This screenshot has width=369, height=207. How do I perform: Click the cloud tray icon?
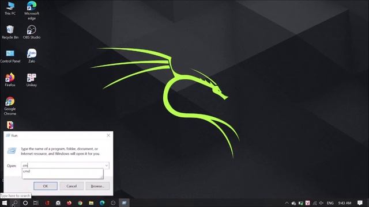[293, 203]
